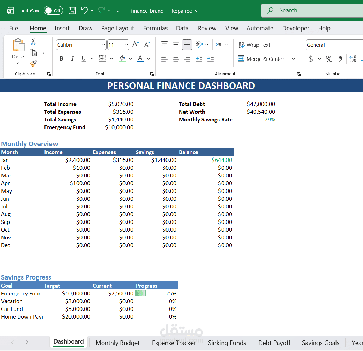363x351 pixels.
Task: Open the Undo history dropdown
Action: tap(92, 11)
